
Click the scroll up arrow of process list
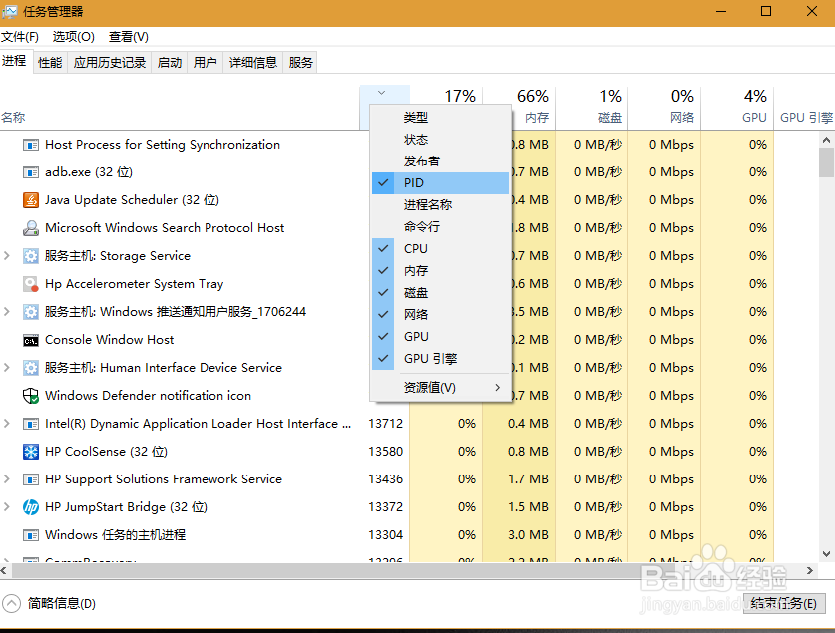click(x=826, y=140)
